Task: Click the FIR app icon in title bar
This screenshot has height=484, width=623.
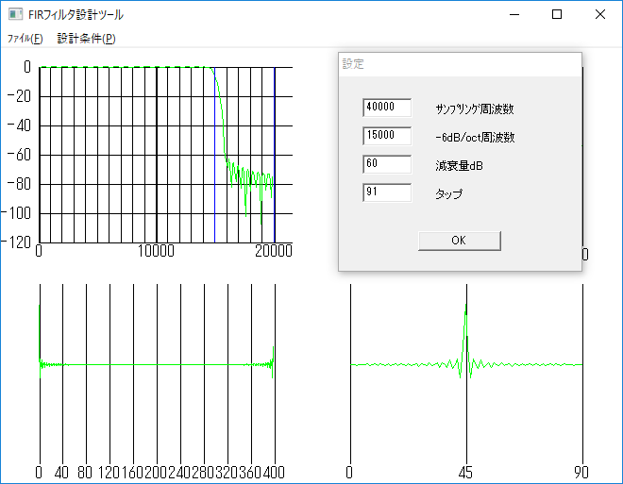Action: (x=15, y=15)
